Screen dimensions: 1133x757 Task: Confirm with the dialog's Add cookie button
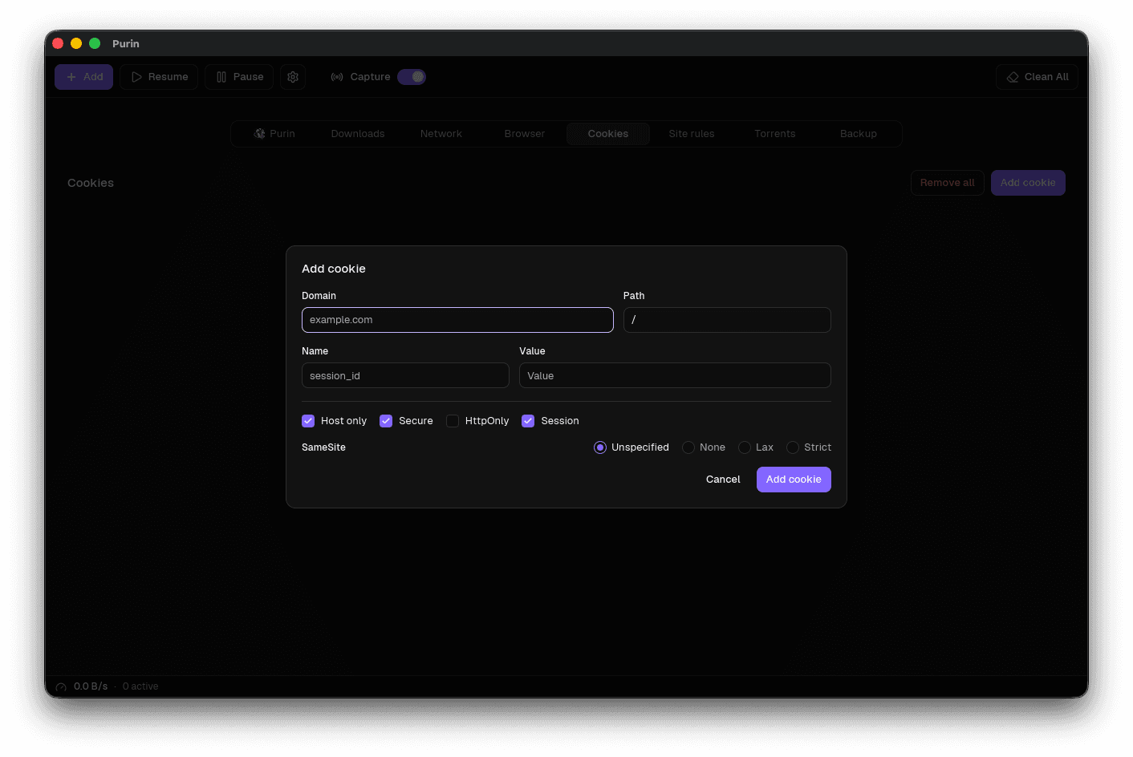[x=794, y=480]
